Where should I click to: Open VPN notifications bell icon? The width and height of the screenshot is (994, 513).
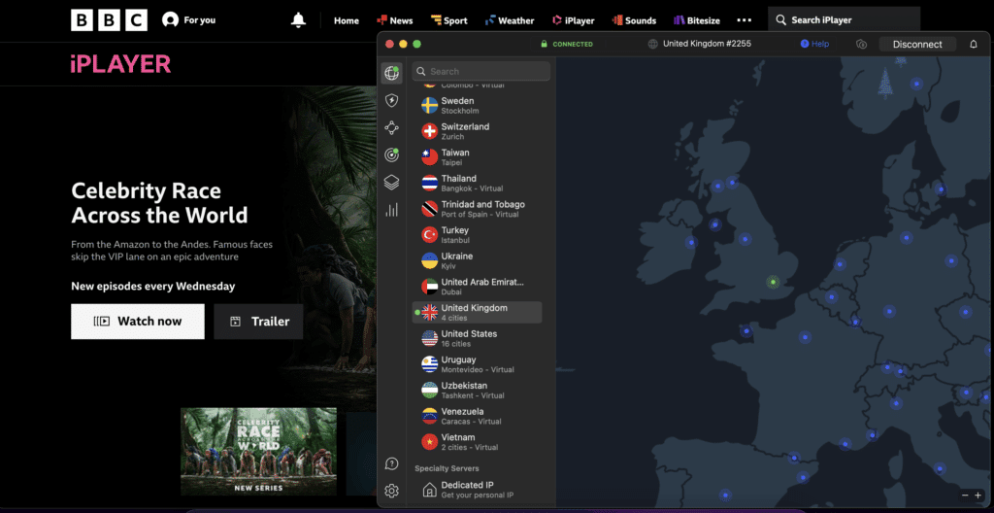coord(974,44)
